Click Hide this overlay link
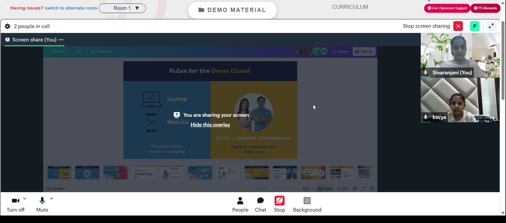 click(210, 125)
